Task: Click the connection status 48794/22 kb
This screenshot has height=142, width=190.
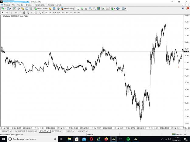Action: pyautogui.click(x=179, y=134)
